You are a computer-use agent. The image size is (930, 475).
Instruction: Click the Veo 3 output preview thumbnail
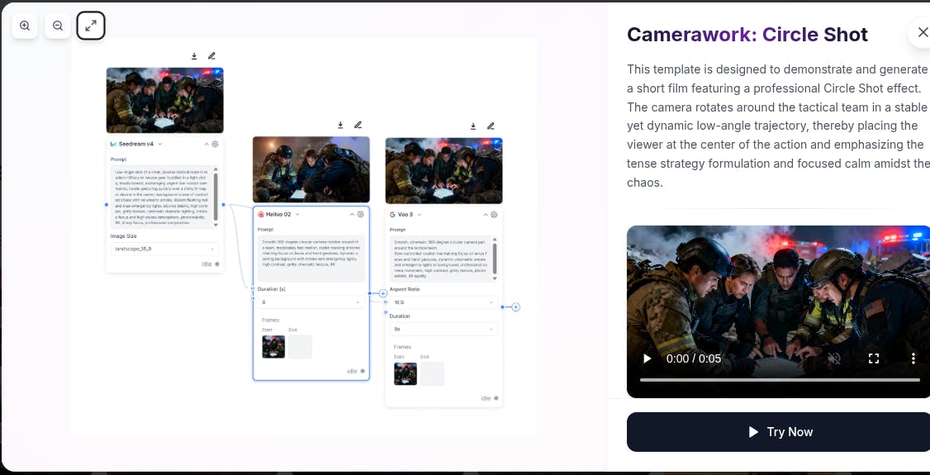pos(444,171)
